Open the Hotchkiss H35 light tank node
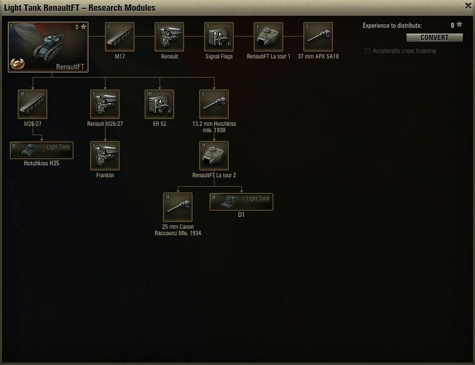The height and width of the screenshot is (365, 475). (x=41, y=150)
